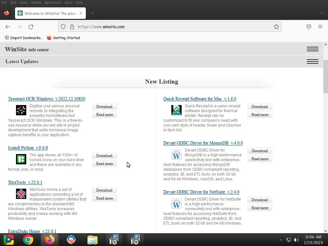Viewport: 328px width, 246px height.
Task: Open the View menu
Action: coord(24,3)
